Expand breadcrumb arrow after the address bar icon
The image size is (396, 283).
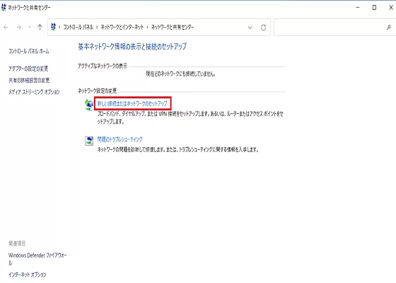[59, 27]
